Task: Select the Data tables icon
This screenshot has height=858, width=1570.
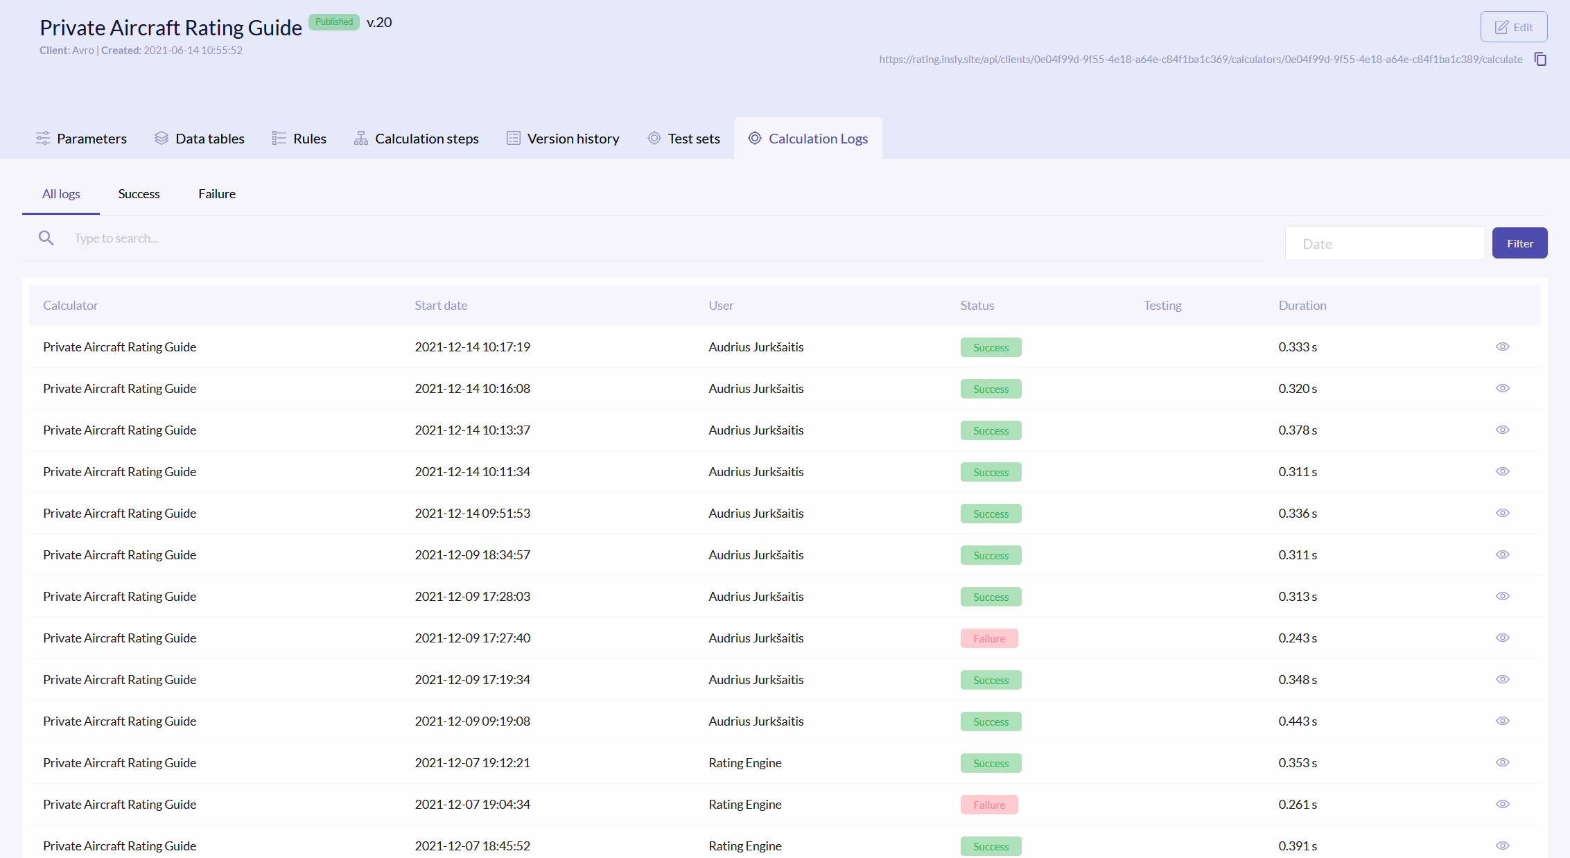Action: pyautogui.click(x=162, y=138)
